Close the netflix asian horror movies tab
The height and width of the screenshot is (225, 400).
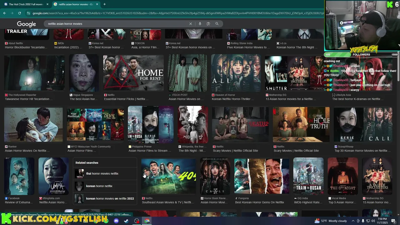(97, 4)
